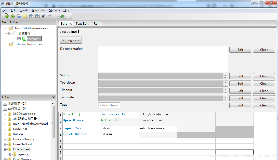
Task: Run tests in debug mode bug icon
Action: pyautogui.click(x=62, y=16)
